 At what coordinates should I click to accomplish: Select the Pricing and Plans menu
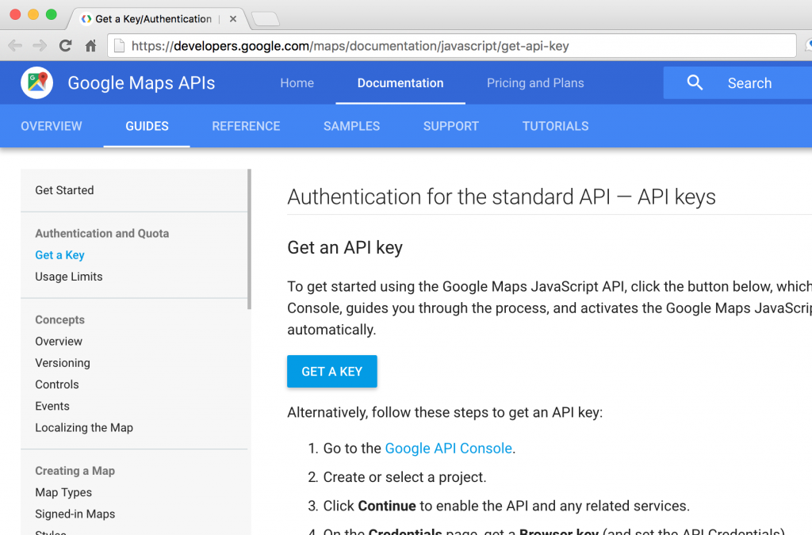(x=535, y=83)
